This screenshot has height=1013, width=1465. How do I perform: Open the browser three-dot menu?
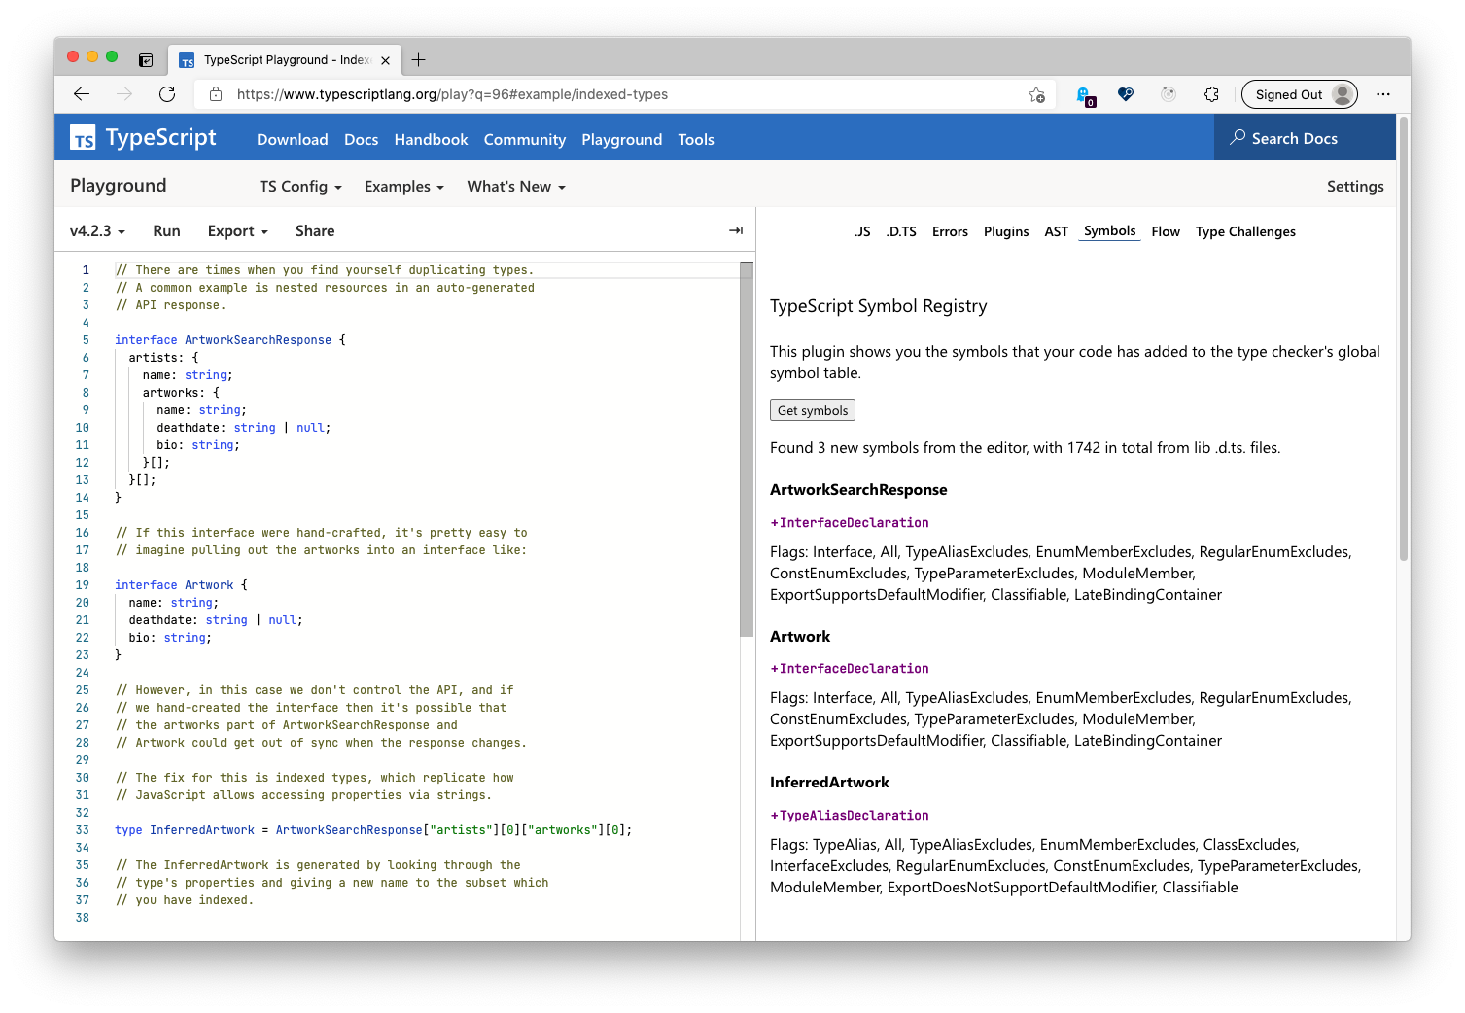click(x=1383, y=94)
